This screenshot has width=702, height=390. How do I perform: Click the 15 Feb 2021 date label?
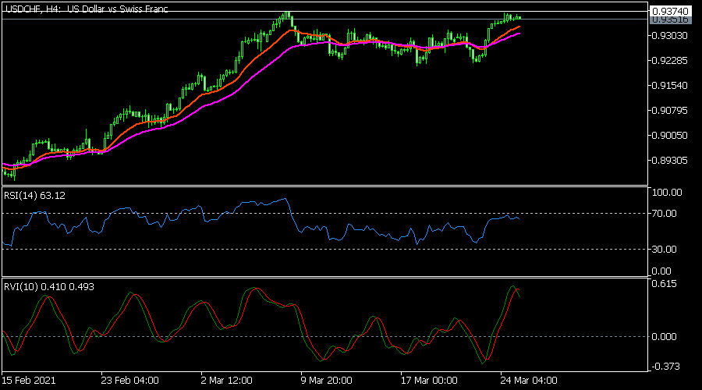(x=29, y=381)
